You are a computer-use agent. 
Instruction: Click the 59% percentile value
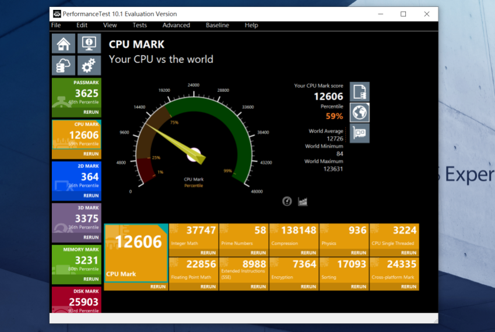pyautogui.click(x=334, y=116)
